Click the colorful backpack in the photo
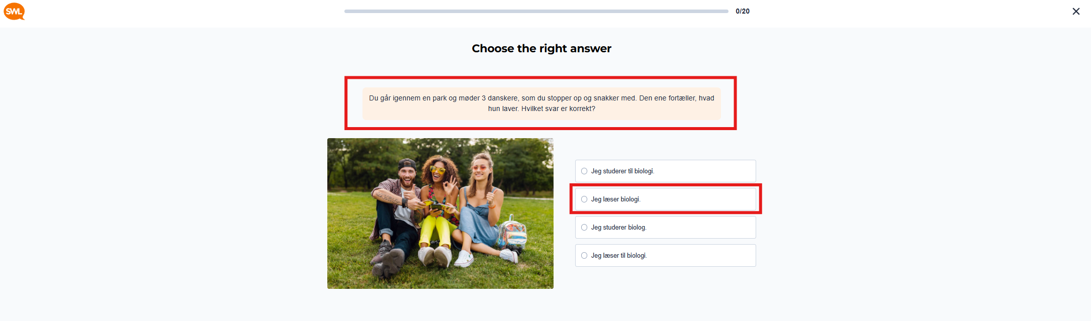 512,234
